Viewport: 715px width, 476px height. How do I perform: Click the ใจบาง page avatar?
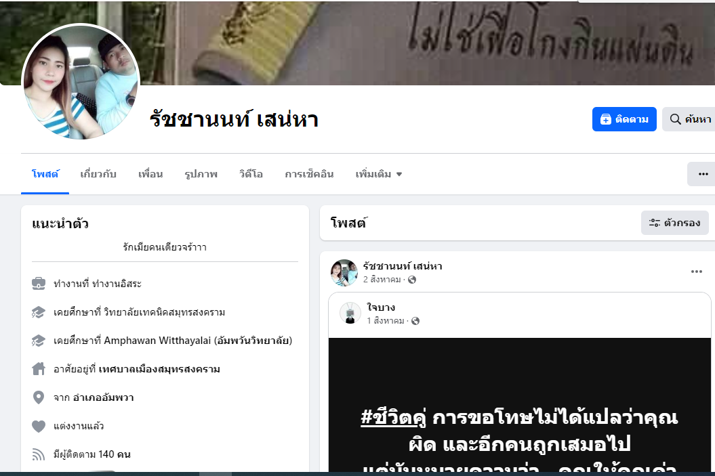click(350, 313)
